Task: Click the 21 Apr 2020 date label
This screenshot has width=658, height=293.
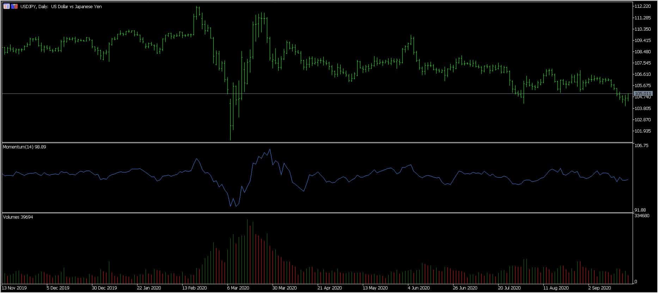Action: [x=330, y=288]
